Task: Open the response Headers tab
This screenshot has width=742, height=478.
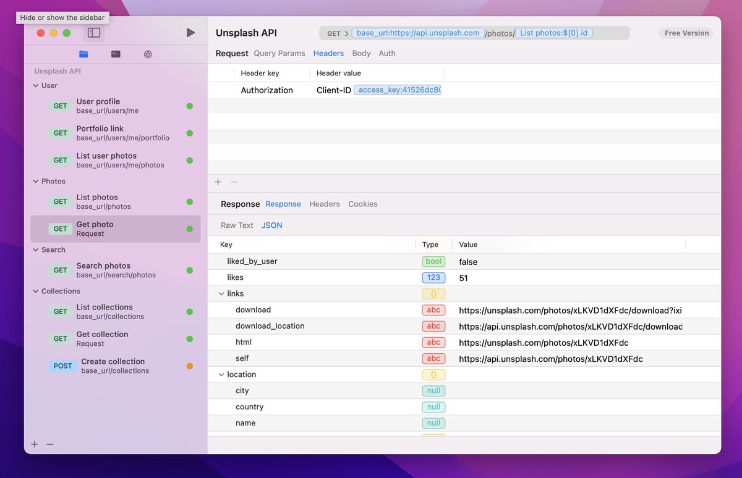Action: [325, 204]
